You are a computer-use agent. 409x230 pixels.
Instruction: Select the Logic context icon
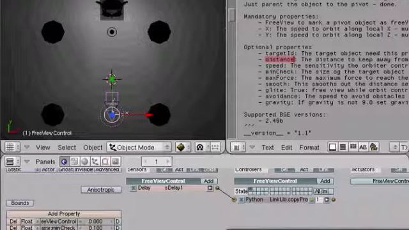(64, 162)
